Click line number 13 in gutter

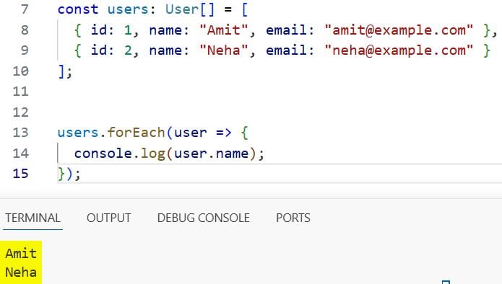pyautogui.click(x=21, y=133)
